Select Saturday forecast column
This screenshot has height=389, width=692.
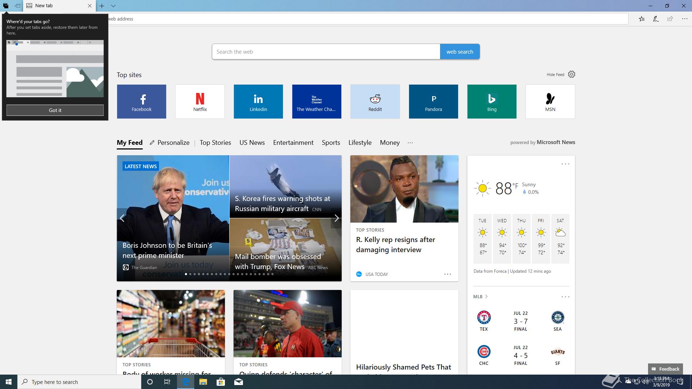pos(560,238)
